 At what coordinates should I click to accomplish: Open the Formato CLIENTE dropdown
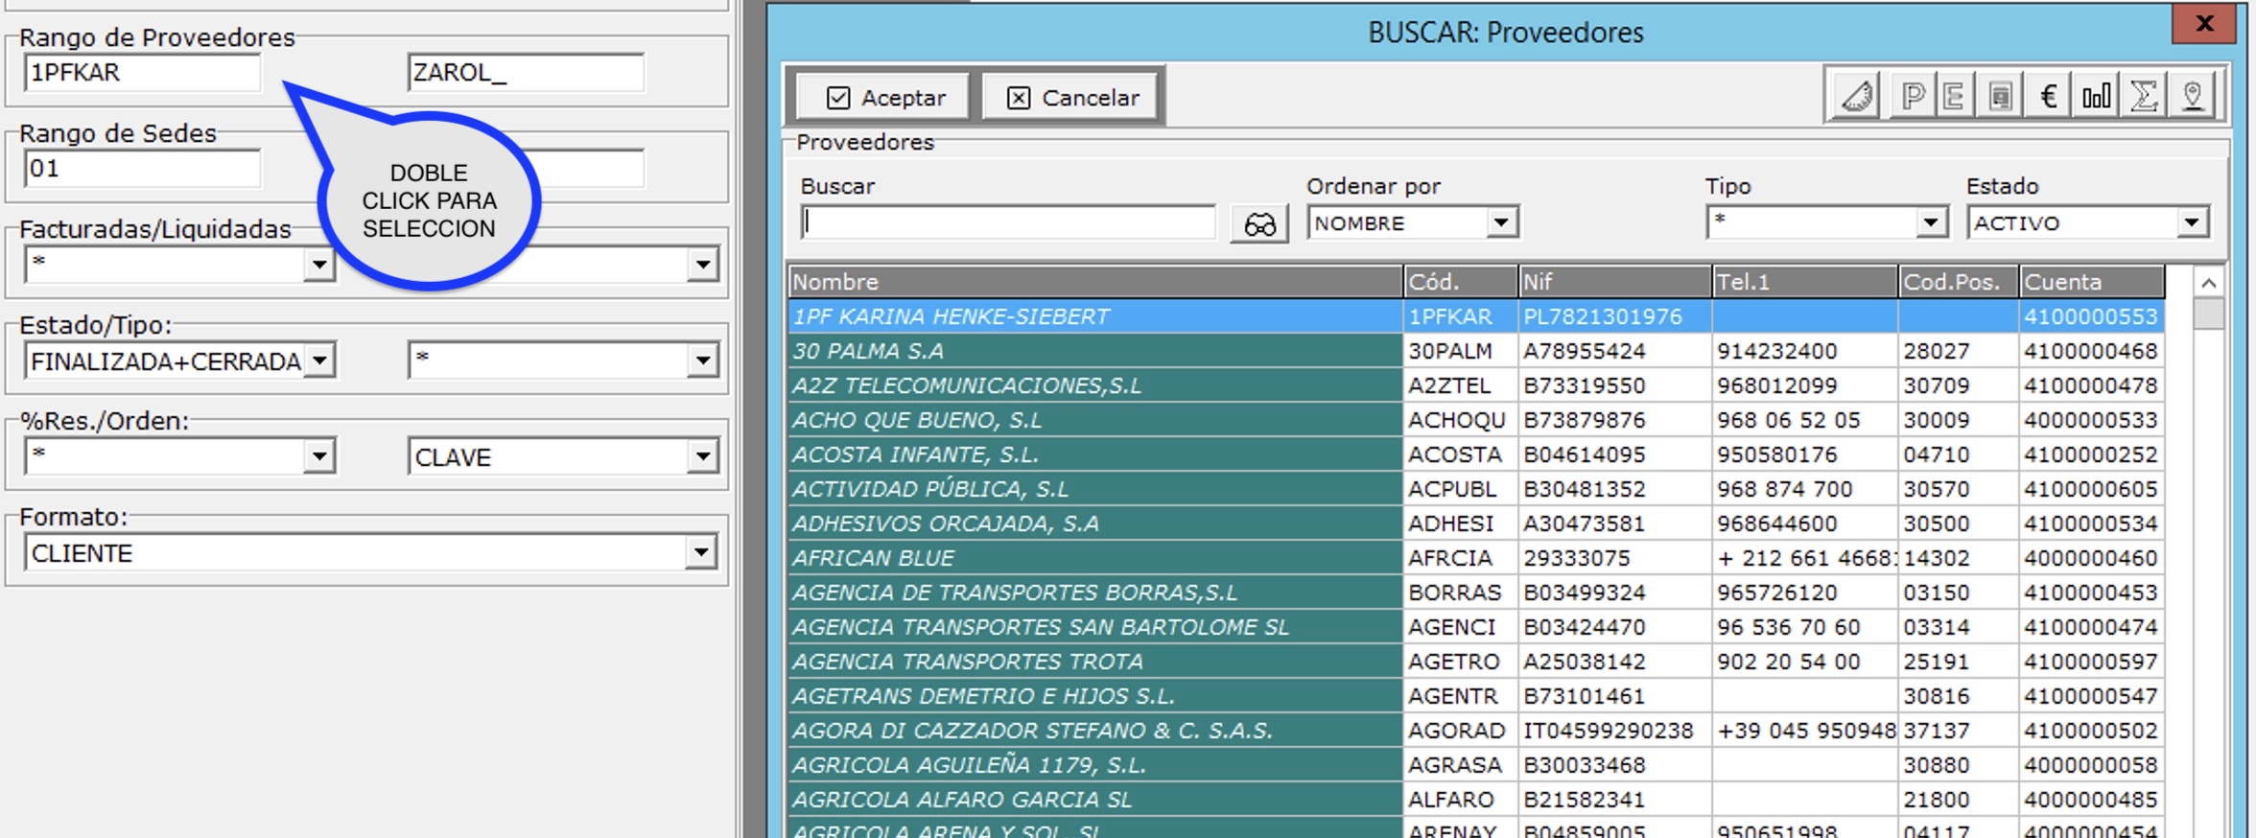coord(701,552)
